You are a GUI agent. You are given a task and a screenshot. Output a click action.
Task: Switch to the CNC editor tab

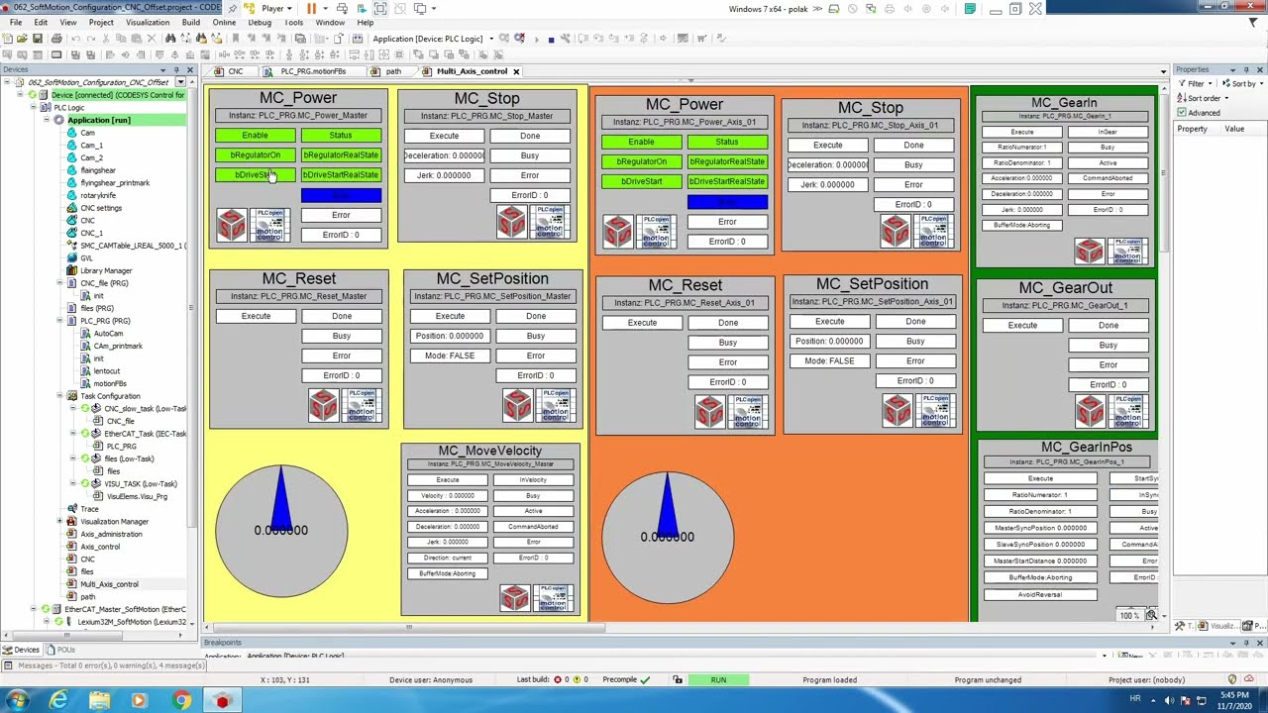point(235,71)
